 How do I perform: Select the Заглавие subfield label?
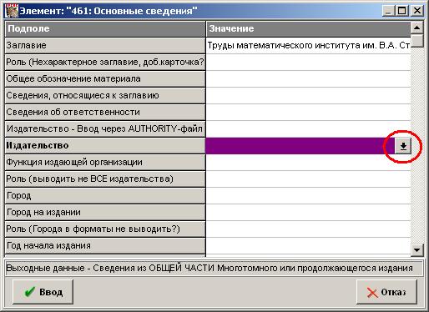coord(105,45)
